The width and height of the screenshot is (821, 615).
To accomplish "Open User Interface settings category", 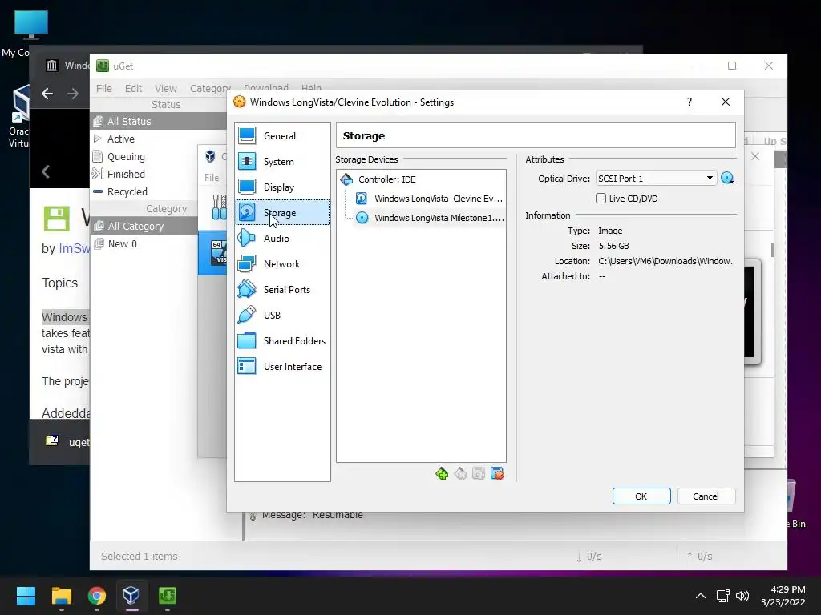I will 282,367.
